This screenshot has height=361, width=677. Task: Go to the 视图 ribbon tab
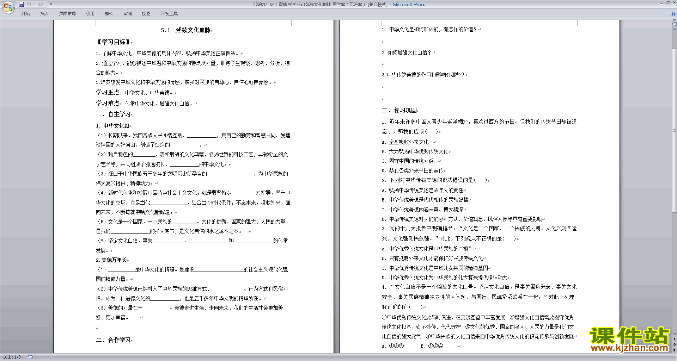(x=146, y=14)
